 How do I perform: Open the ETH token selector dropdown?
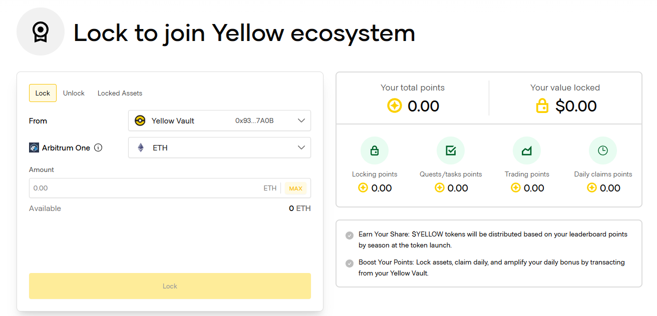point(301,147)
